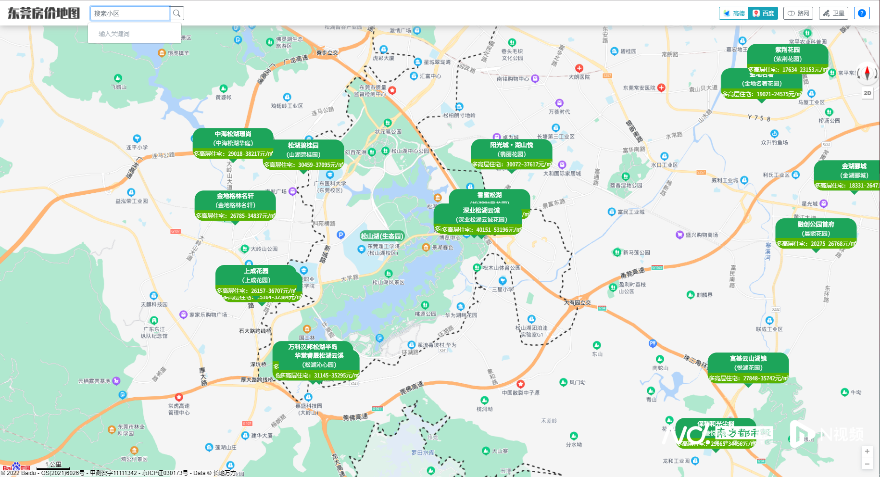Click the compass north arrow
This screenshot has width=880, height=477.
(867, 73)
